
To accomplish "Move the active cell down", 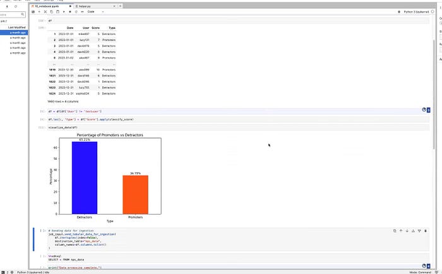I will 407,231.
